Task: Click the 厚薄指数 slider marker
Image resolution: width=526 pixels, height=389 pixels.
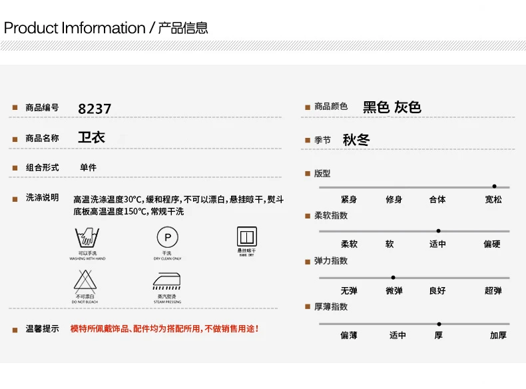Action: pyautogui.click(x=439, y=324)
